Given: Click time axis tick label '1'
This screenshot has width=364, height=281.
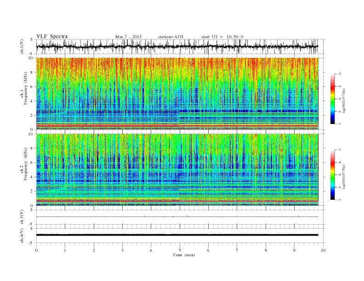Looking at the screenshot, I should 65,250.
